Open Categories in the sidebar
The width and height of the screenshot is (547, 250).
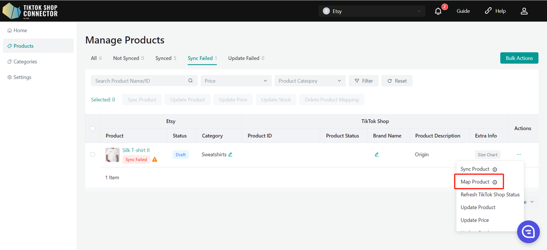(38, 61)
